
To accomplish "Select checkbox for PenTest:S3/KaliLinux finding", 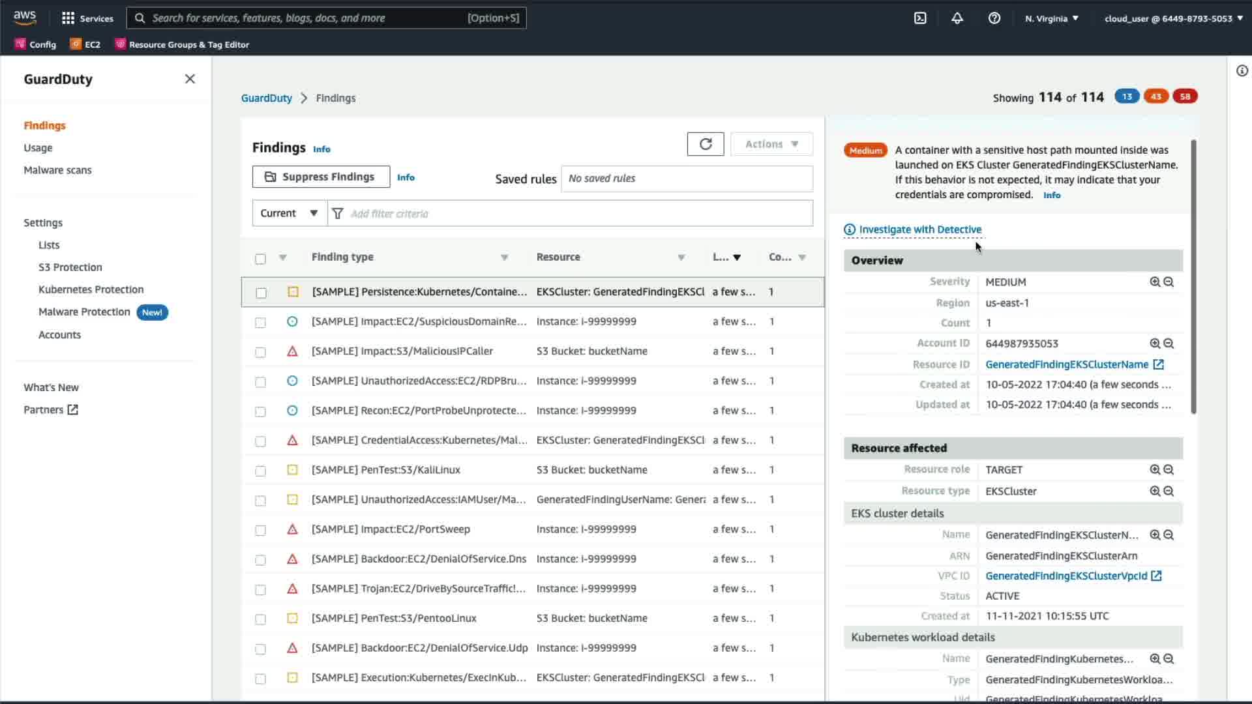I will coord(261,471).
